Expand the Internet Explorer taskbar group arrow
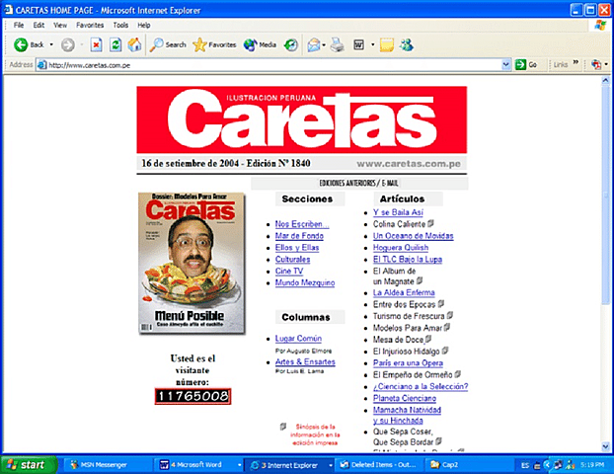The image size is (614, 474). click(331, 465)
